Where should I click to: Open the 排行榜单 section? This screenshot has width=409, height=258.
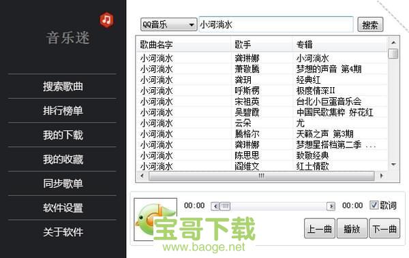(63, 111)
